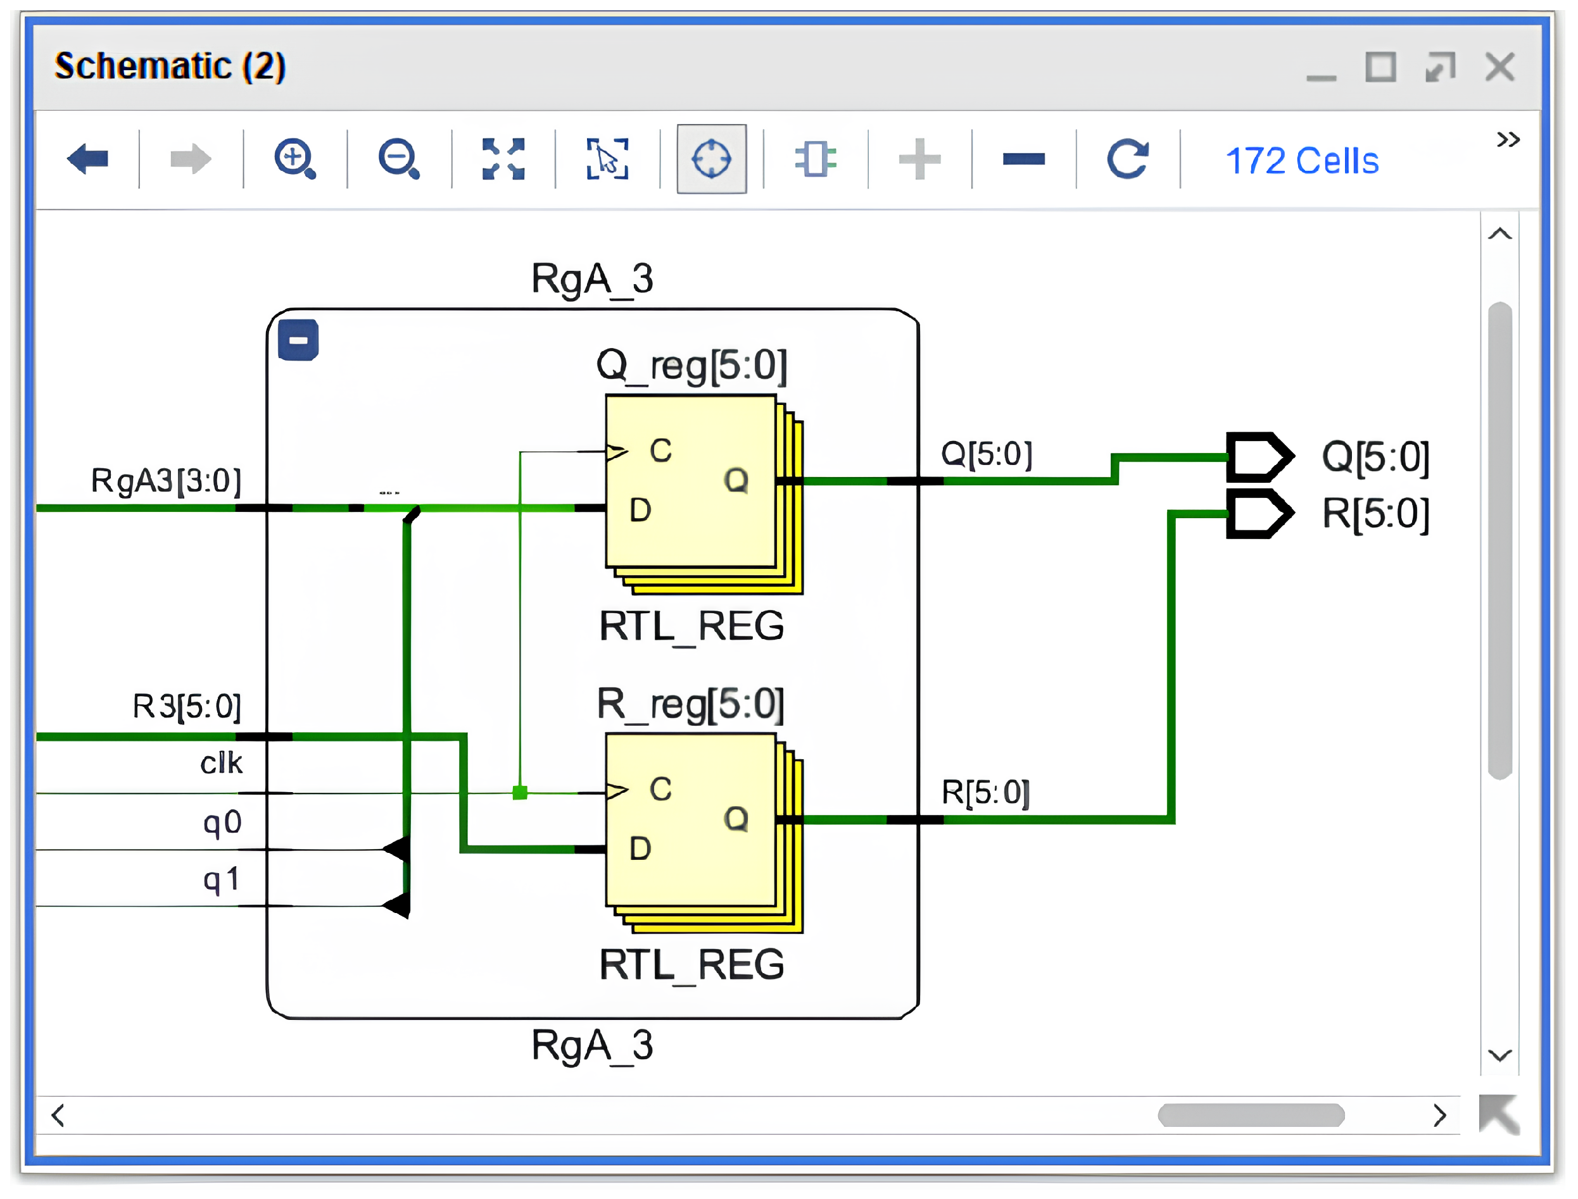Click the plus Add icon in toolbar
1578x1199 pixels.
point(919,158)
